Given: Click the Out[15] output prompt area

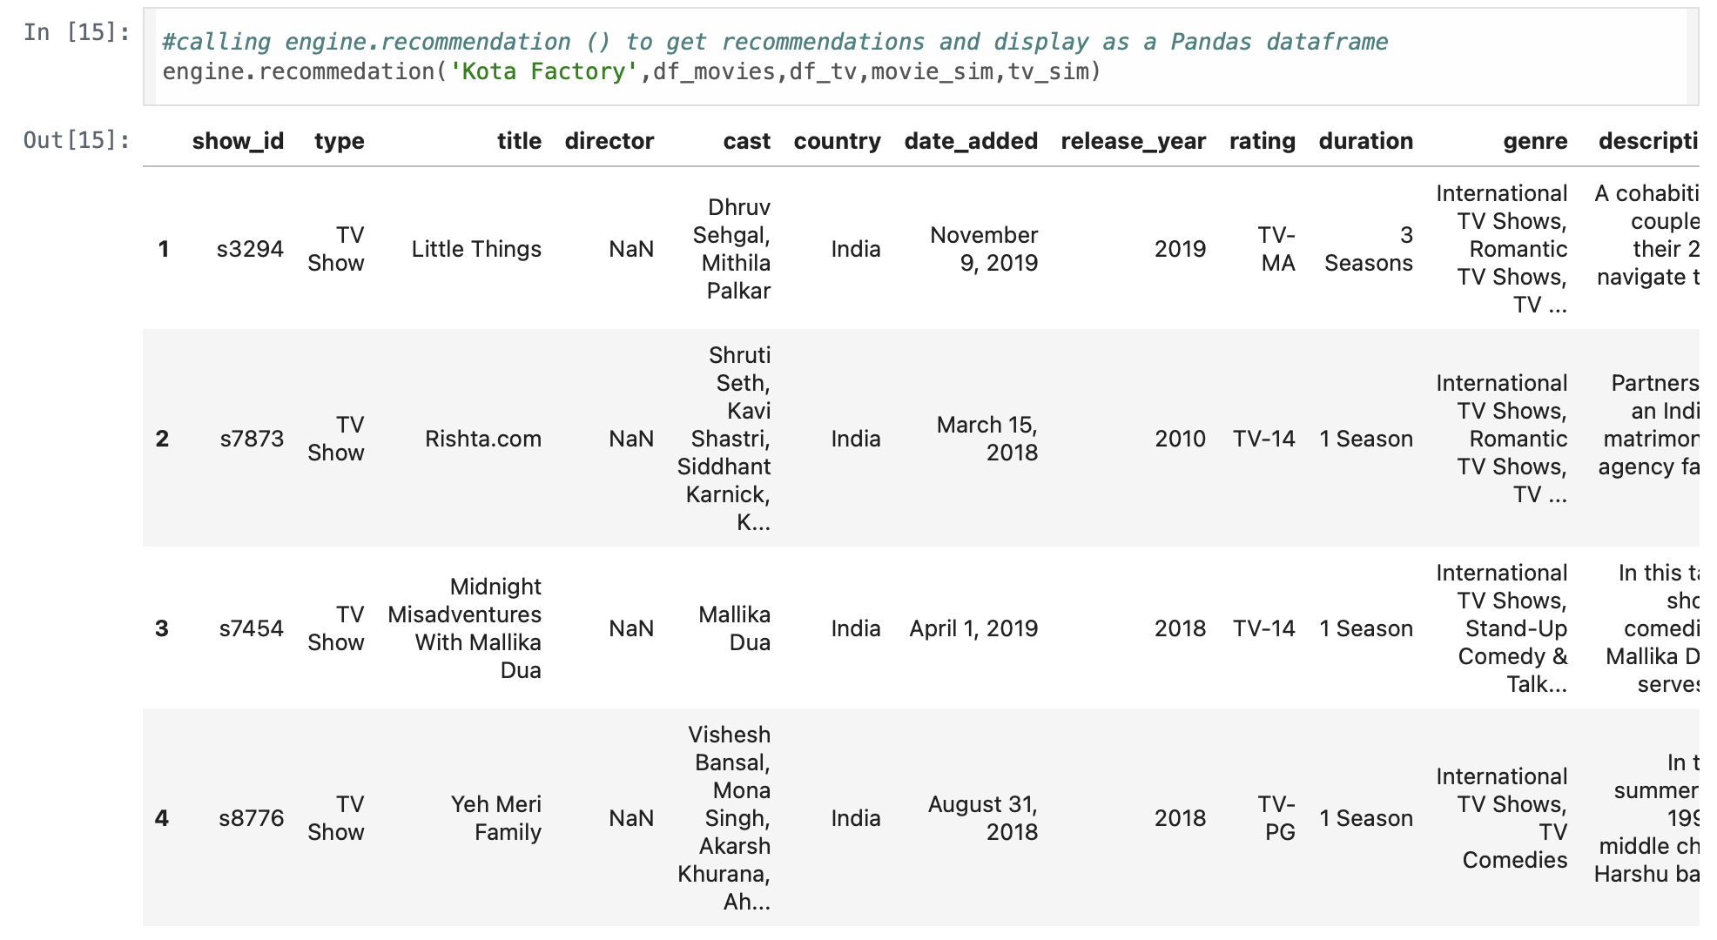Looking at the screenshot, I should tap(77, 140).
